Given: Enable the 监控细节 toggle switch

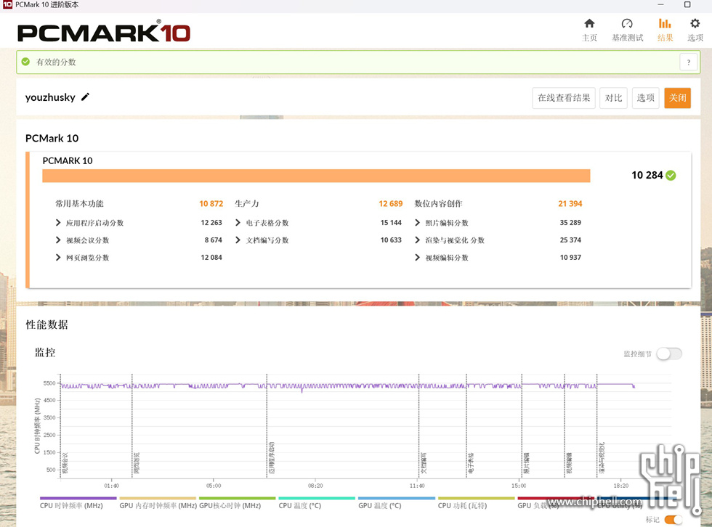Looking at the screenshot, I should (668, 354).
